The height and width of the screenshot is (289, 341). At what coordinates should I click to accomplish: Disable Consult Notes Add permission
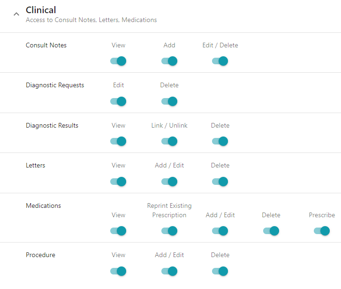(169, 61)
